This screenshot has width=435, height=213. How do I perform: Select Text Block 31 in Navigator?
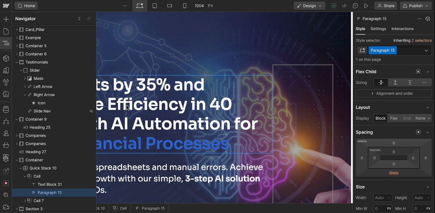pos(49,184)
